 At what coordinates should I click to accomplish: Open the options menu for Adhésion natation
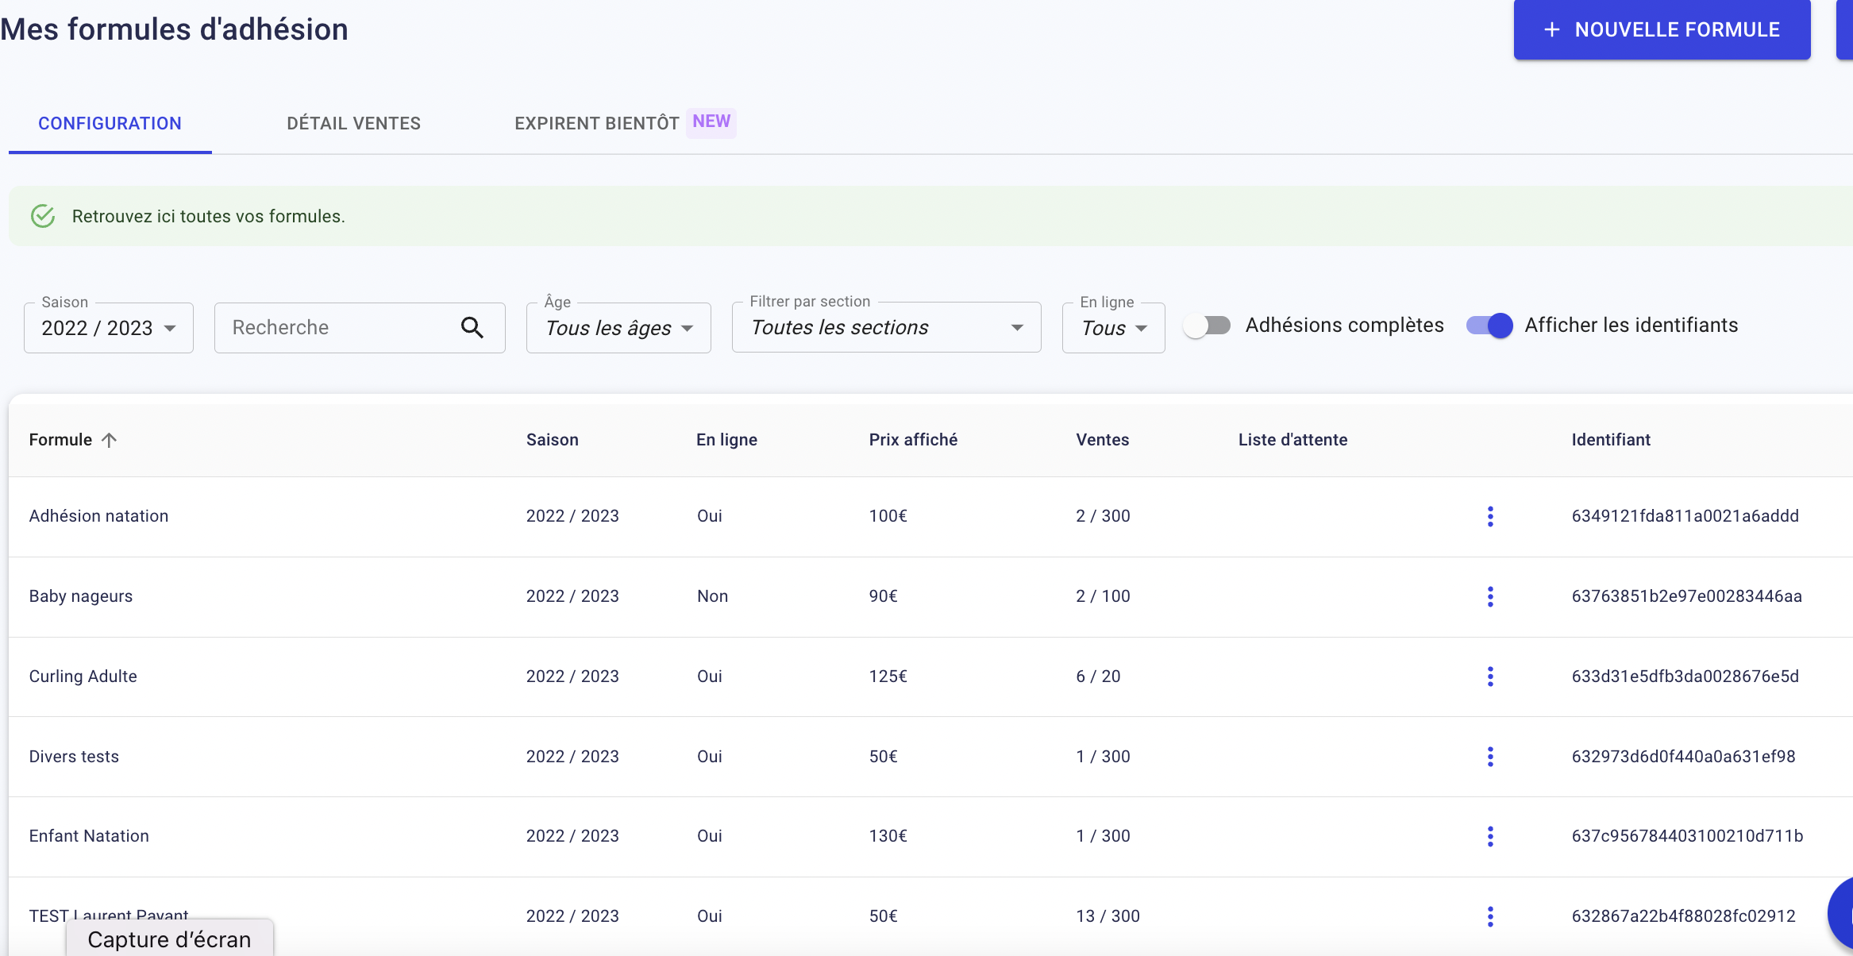(x=1490, y=517)
